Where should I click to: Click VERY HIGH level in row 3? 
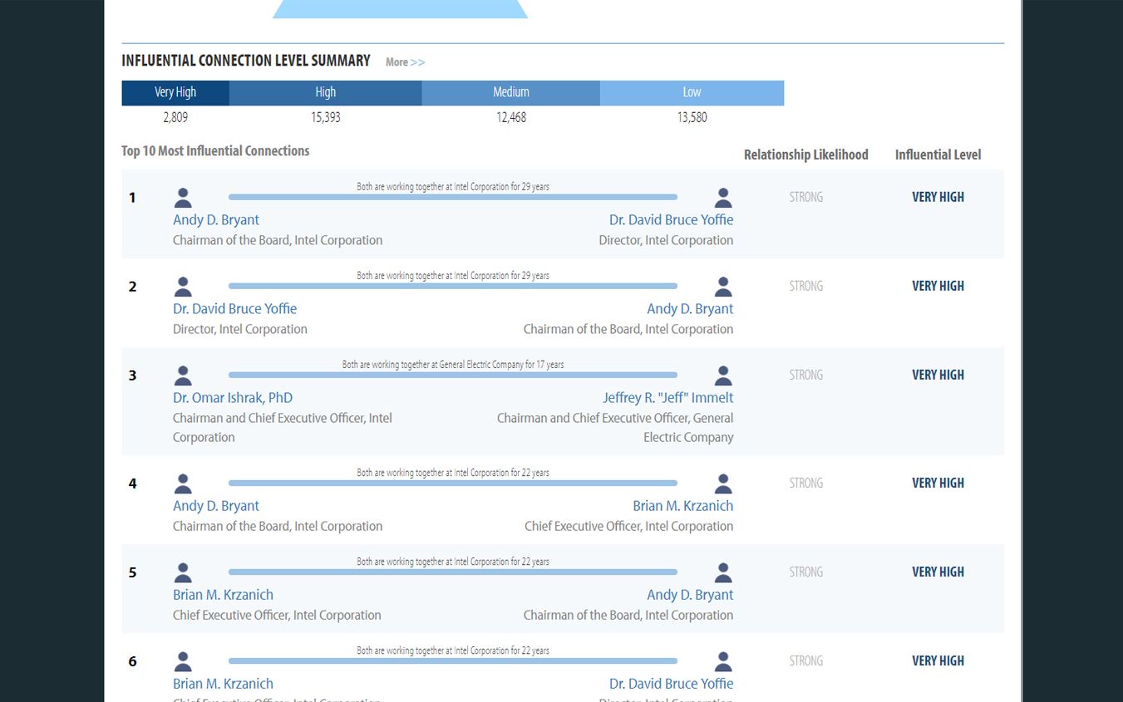(938, 375)
